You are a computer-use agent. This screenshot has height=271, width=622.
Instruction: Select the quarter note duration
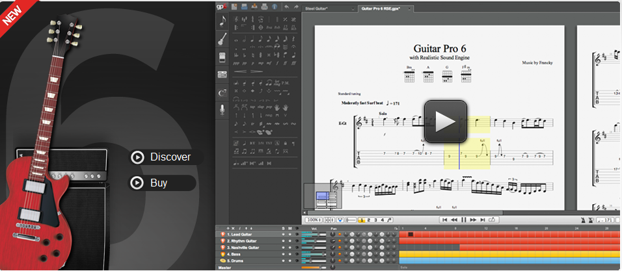252,39
